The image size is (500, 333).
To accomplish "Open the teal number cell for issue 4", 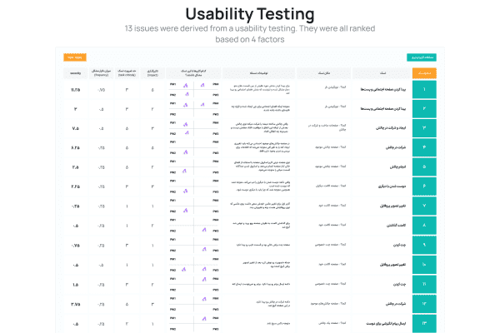I will (424, 147).
